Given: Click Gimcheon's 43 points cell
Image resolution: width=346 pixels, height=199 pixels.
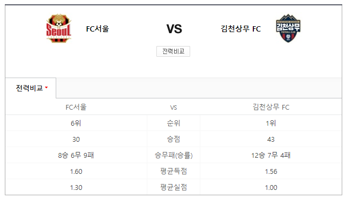Looking at the screenshot, I should point(271,139).
